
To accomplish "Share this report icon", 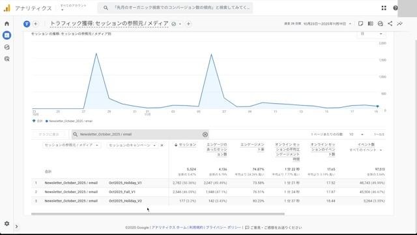I will 390,23.
